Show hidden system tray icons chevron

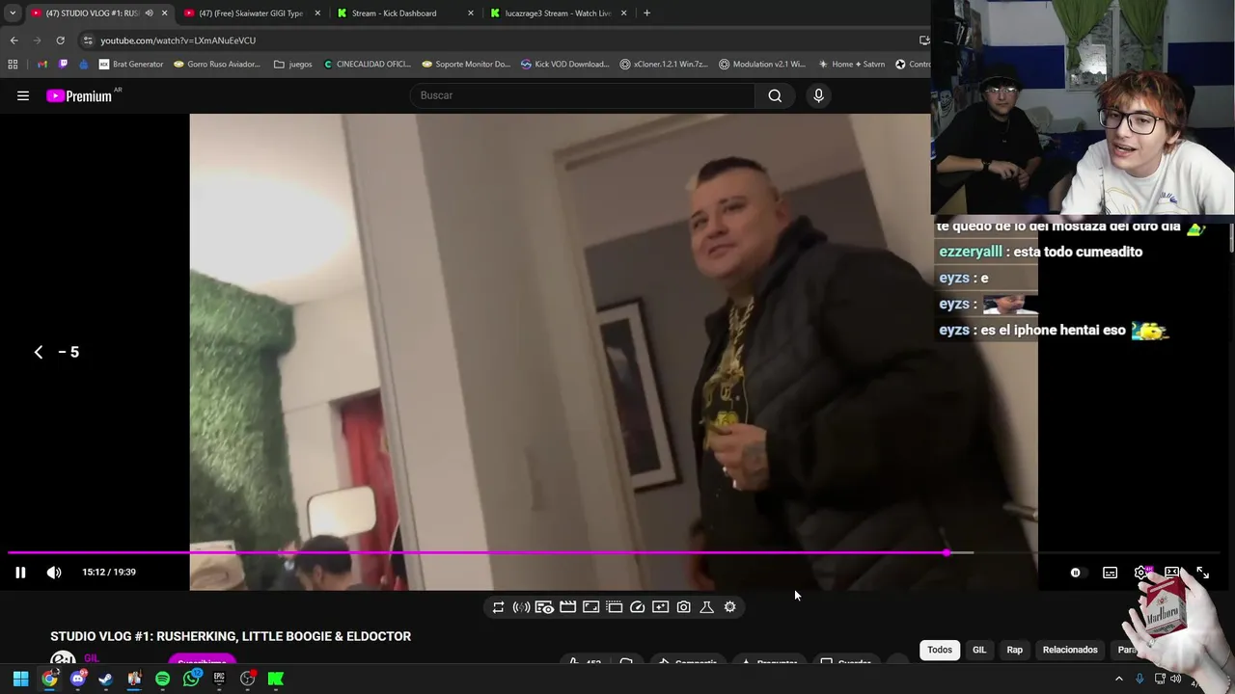[1119, 680]
